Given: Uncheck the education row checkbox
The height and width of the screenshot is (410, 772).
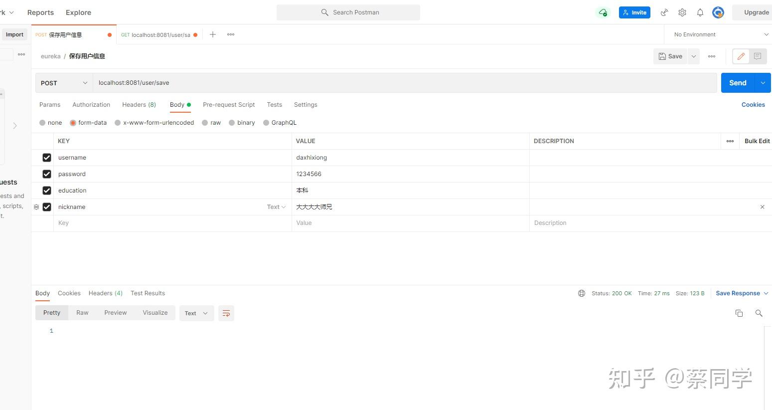Looking at the screenshot, I should pos(47,191).
